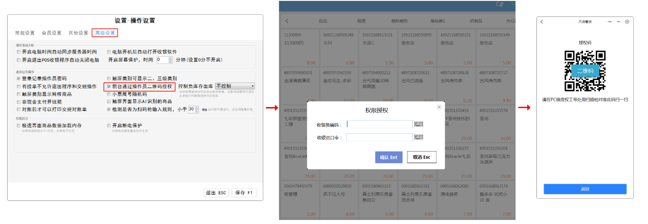Select the 奶制品 category
The height and width of the screenshot is (224, 648).
coord(476,21)
